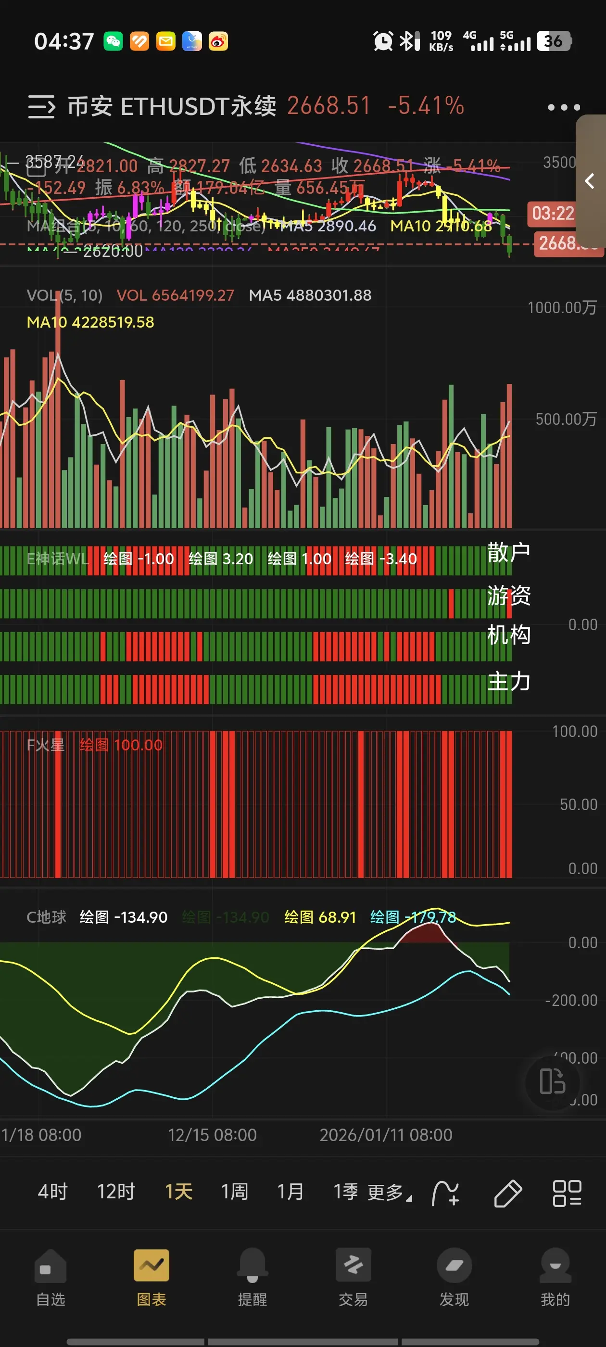
Task: Tap the price 2668.51 in header
Action: [x=329, y=106]
